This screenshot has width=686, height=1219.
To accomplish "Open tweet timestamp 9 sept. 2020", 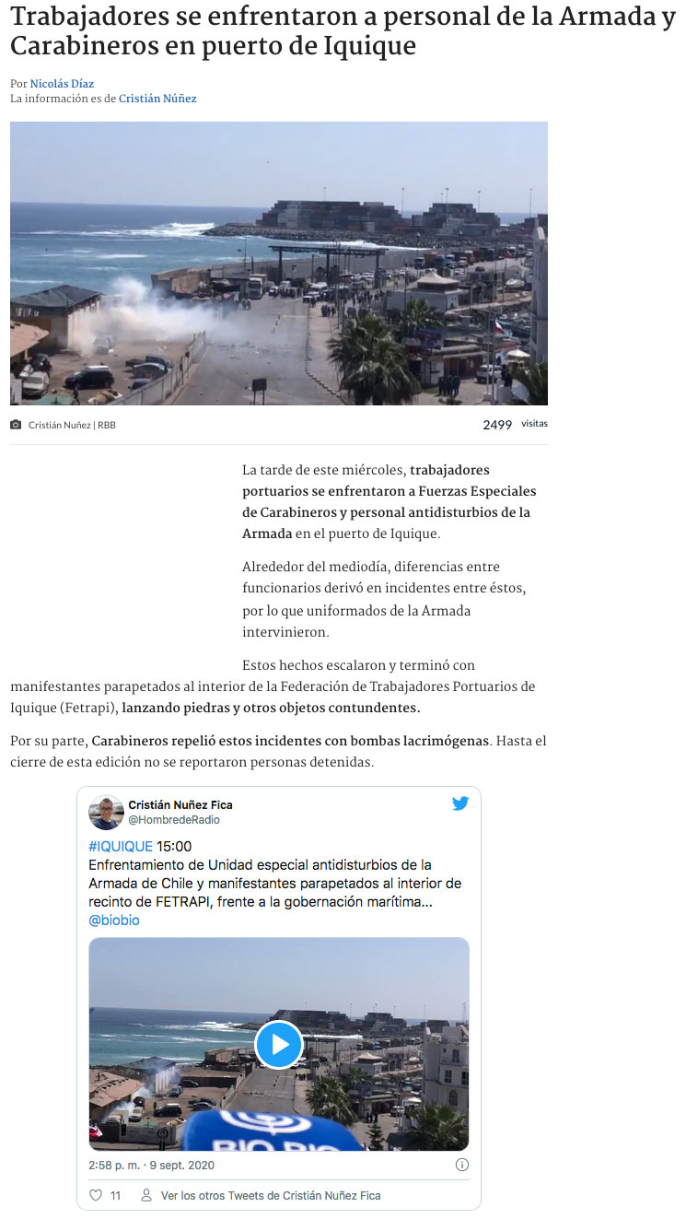I will (152, 1165).
